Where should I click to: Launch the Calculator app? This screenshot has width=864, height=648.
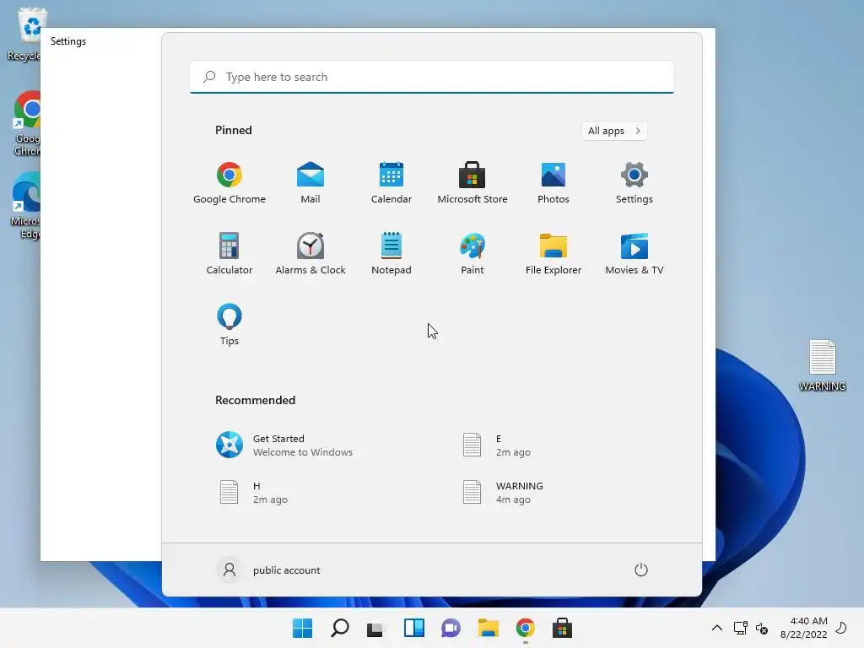click(x=229, y=254)
